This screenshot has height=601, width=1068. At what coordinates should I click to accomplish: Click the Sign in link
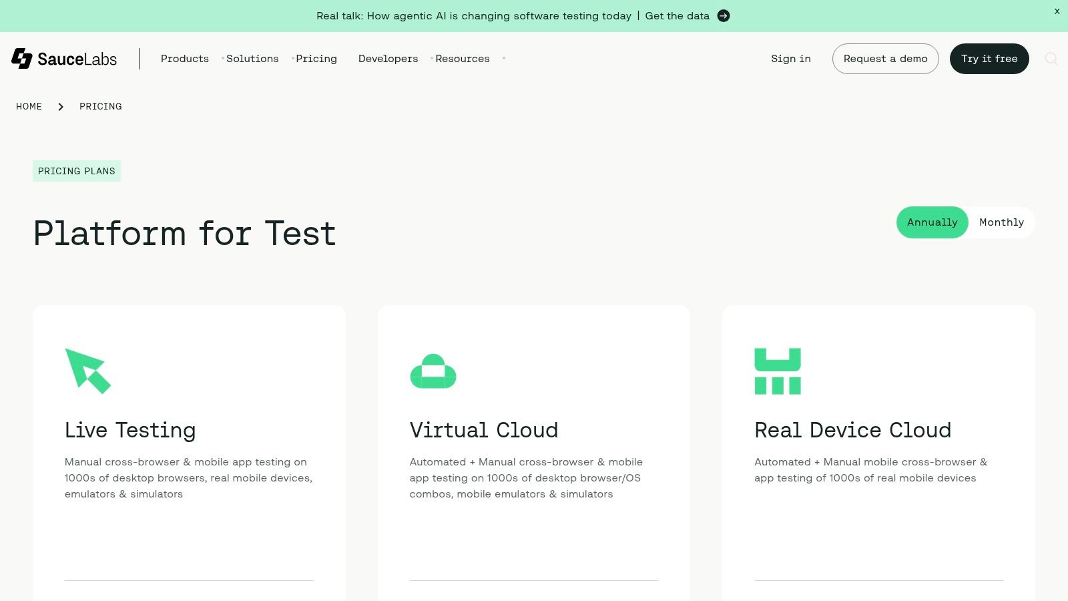point(790,59)
